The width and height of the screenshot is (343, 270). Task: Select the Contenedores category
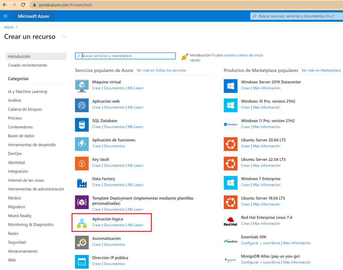coord(20,127)
